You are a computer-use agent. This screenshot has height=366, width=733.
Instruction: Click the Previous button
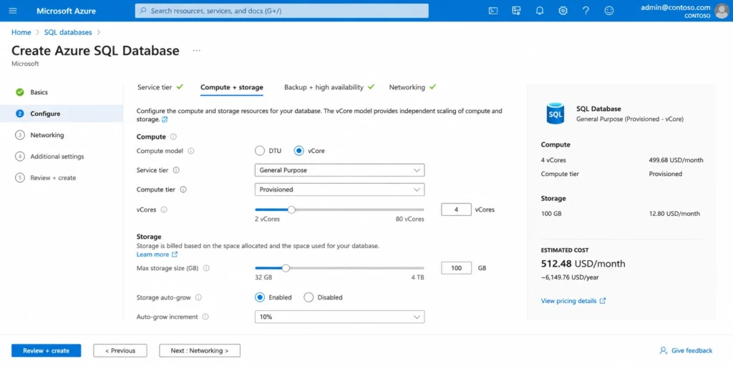point(120,350)
